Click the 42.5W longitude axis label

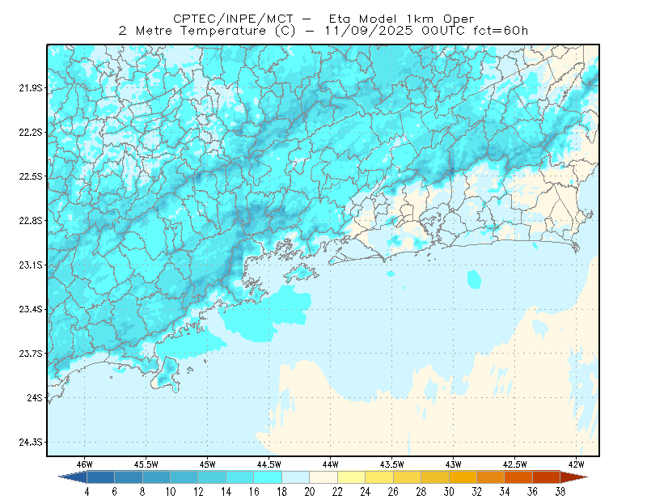click(514, 464)
